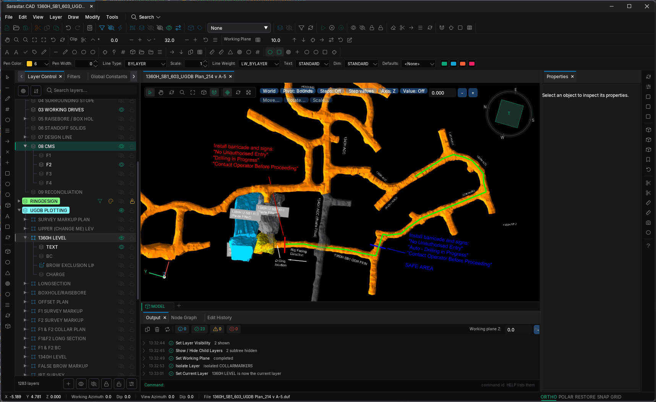Click the green circle draw tool
This screenshot has height=402, width=656.
click(x=270, y=52)
